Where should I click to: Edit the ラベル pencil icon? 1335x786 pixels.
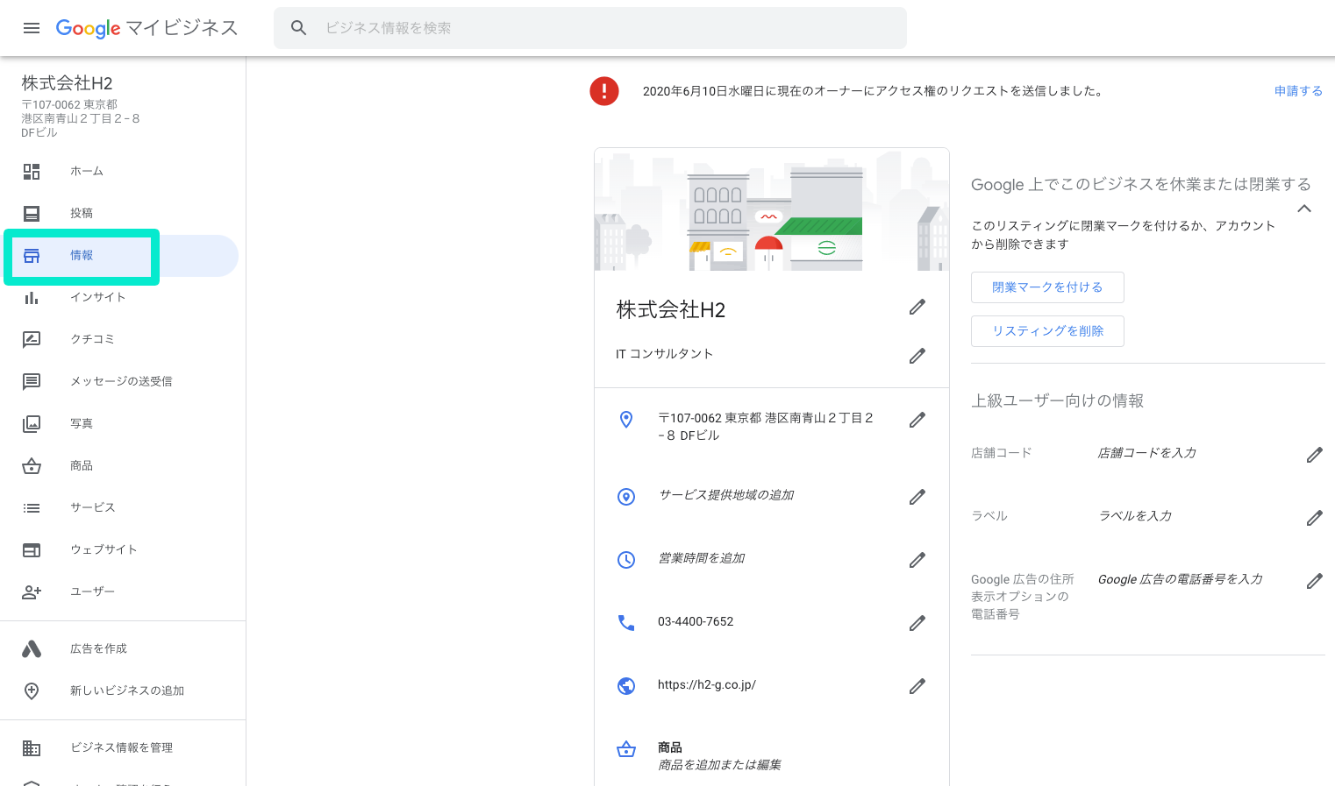(1315, 518)
